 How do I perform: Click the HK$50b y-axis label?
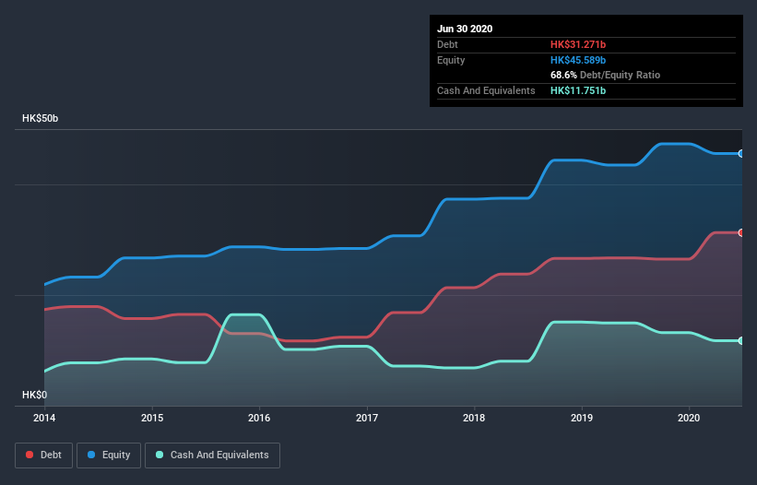[x=40, y=118]
